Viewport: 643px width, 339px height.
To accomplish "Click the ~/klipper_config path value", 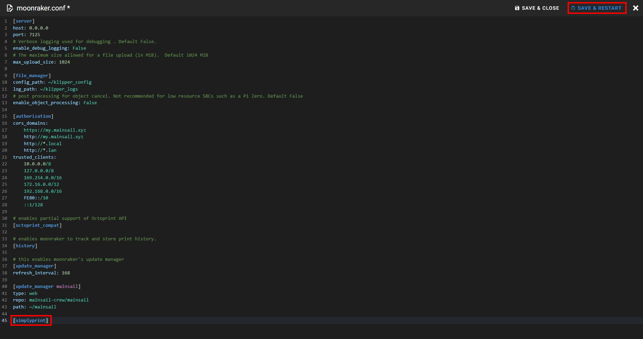I will (x=70, y=82).
